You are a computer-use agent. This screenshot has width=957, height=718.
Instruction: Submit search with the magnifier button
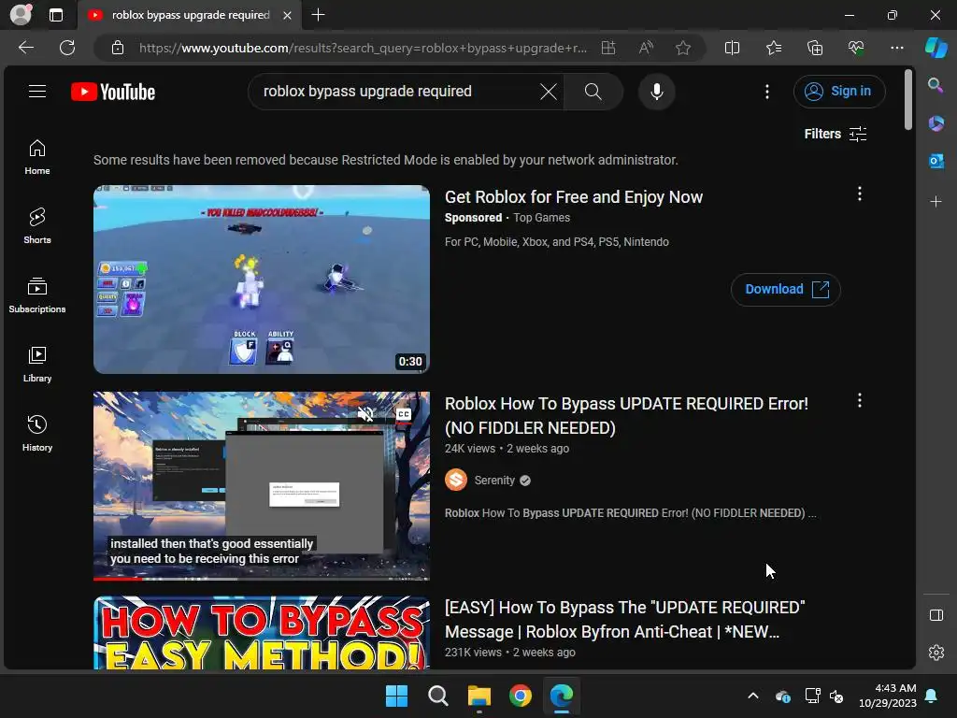pyautogui.click(x=593, y=92)
